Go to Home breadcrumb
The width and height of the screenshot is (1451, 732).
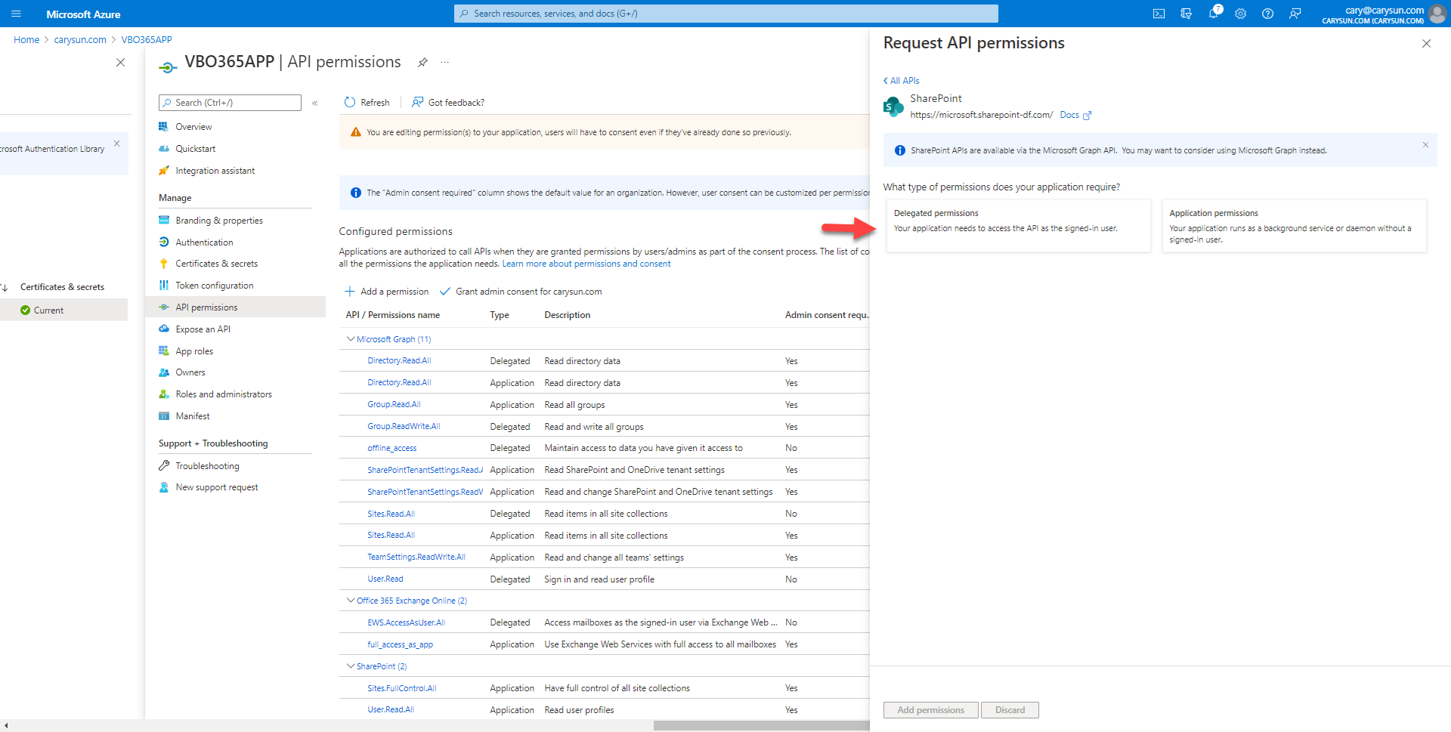point(26,40)
